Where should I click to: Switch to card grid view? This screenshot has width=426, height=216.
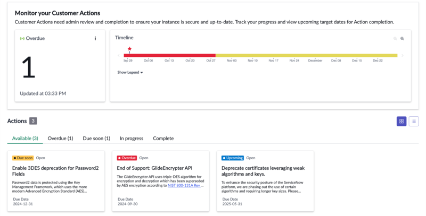402,121
